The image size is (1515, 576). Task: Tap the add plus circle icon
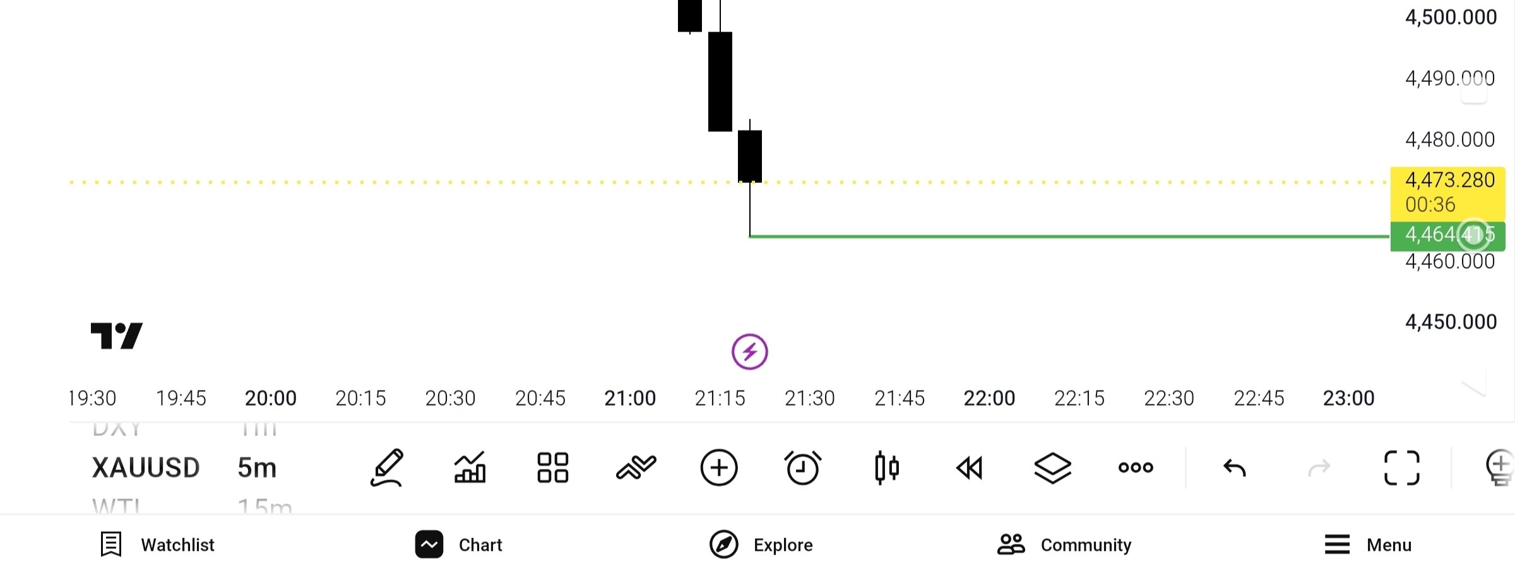(x=719, y=467)
